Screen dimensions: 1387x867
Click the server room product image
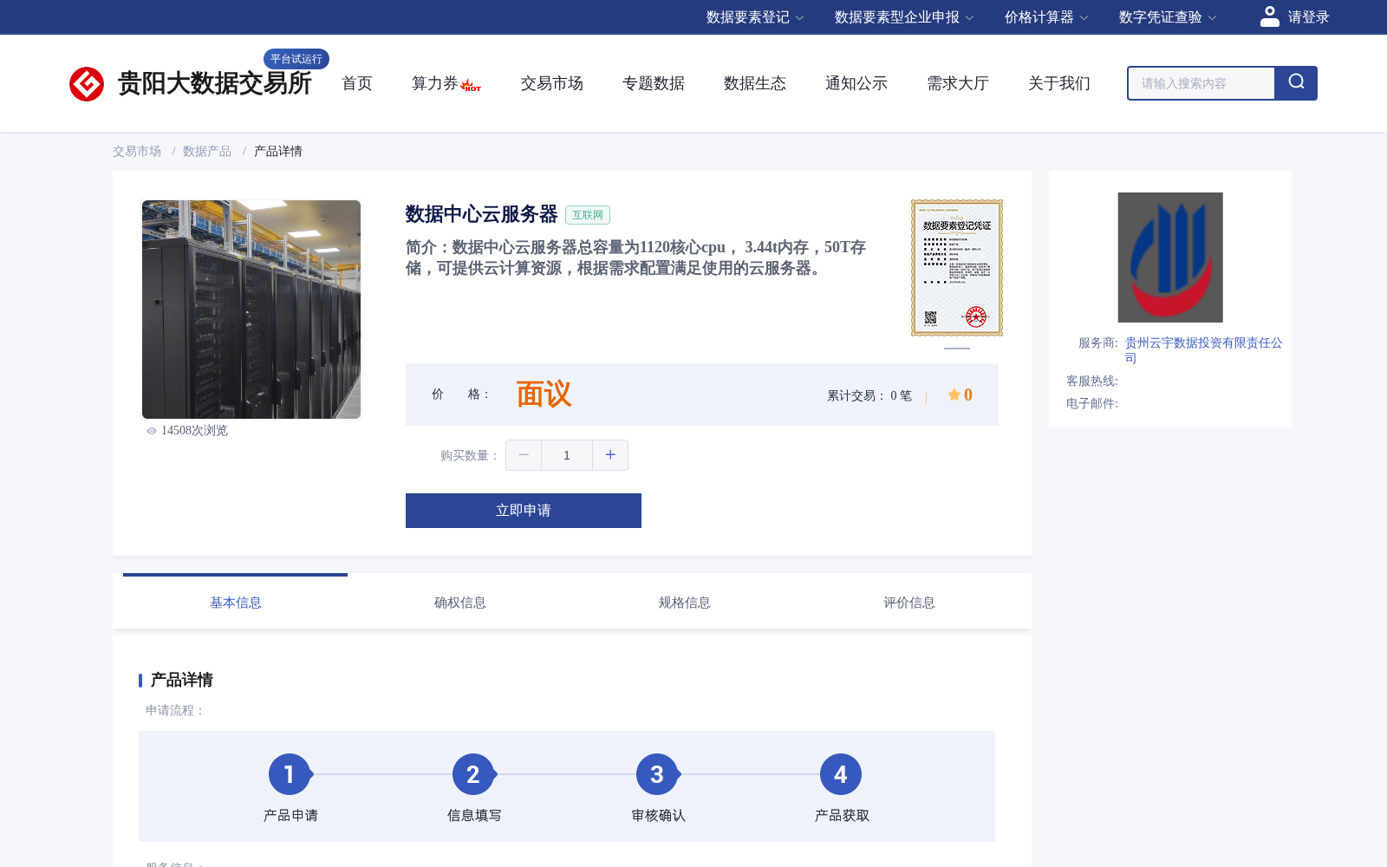[x=251, y=310]
